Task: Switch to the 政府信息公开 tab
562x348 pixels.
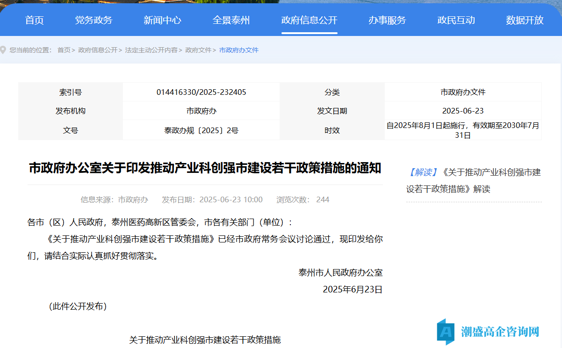Action: coord(309,20)
